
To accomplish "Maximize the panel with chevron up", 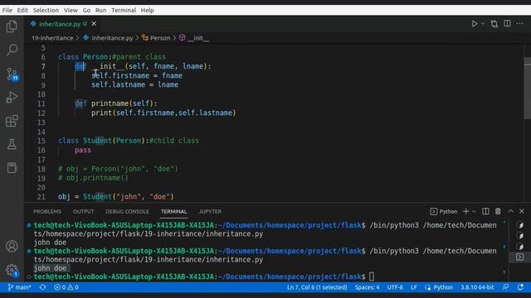I will 511,211.
